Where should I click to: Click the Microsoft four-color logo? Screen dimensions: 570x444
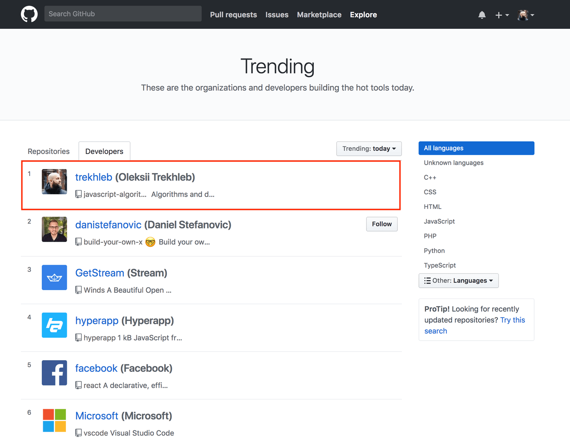(x=54, y=420)
